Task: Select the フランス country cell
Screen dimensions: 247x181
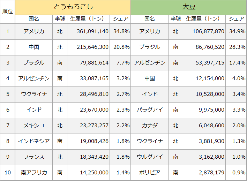Action: [34, 157]
